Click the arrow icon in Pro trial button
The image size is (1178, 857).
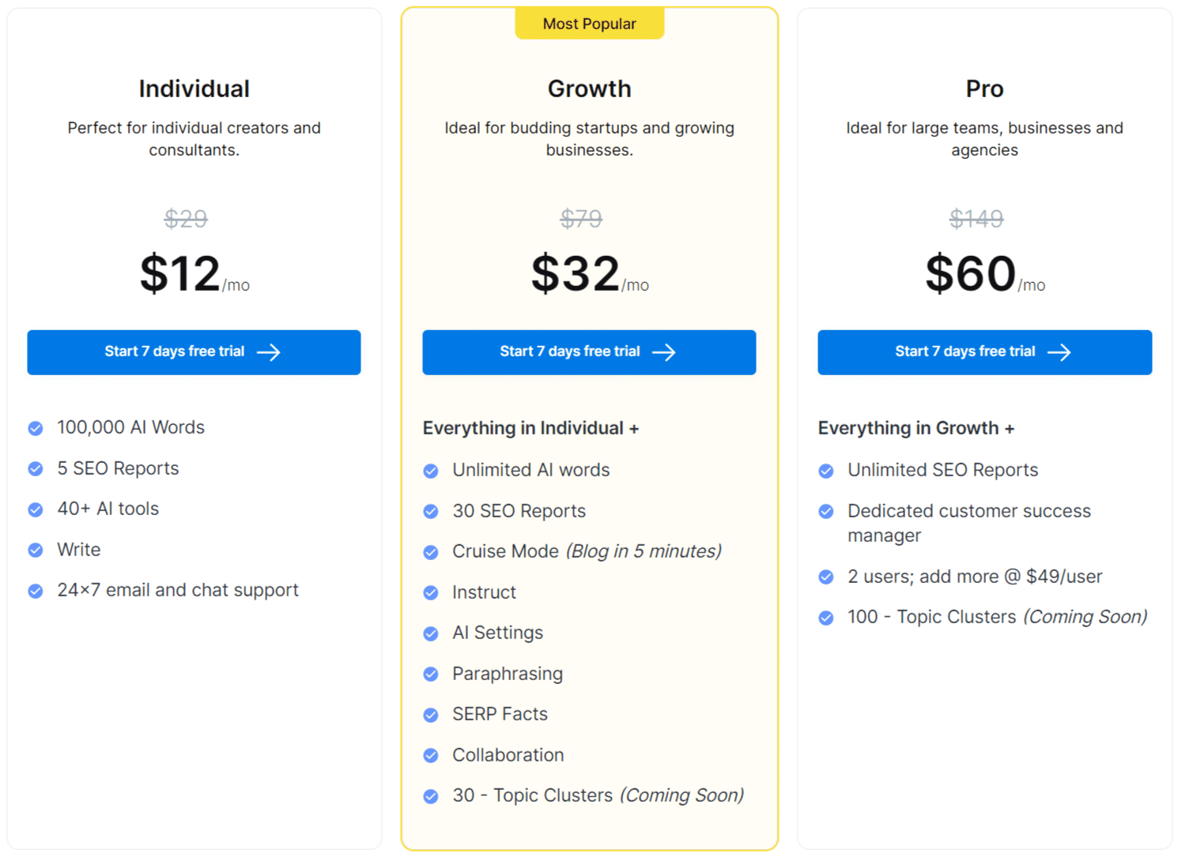click(x=1060, y=352)
